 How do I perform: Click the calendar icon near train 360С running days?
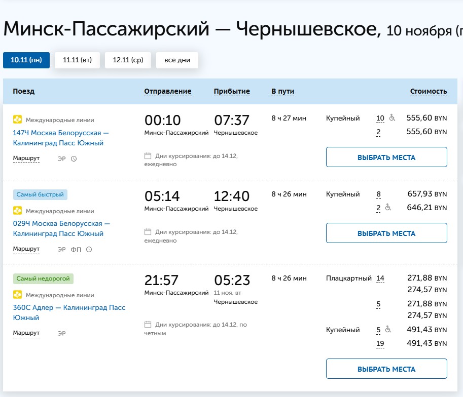click(148, 324)
